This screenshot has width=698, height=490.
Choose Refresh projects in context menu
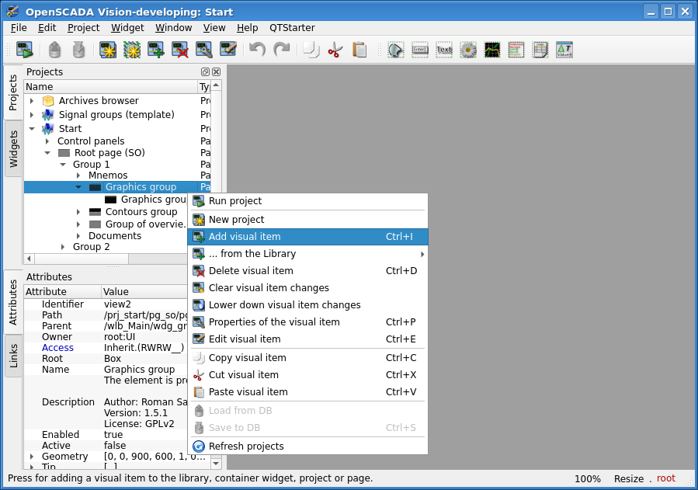tap(307, 446)
